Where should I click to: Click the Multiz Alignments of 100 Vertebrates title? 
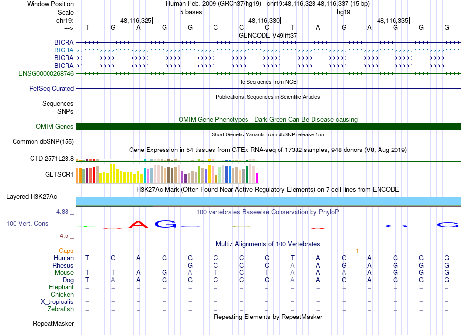(268, 244)
